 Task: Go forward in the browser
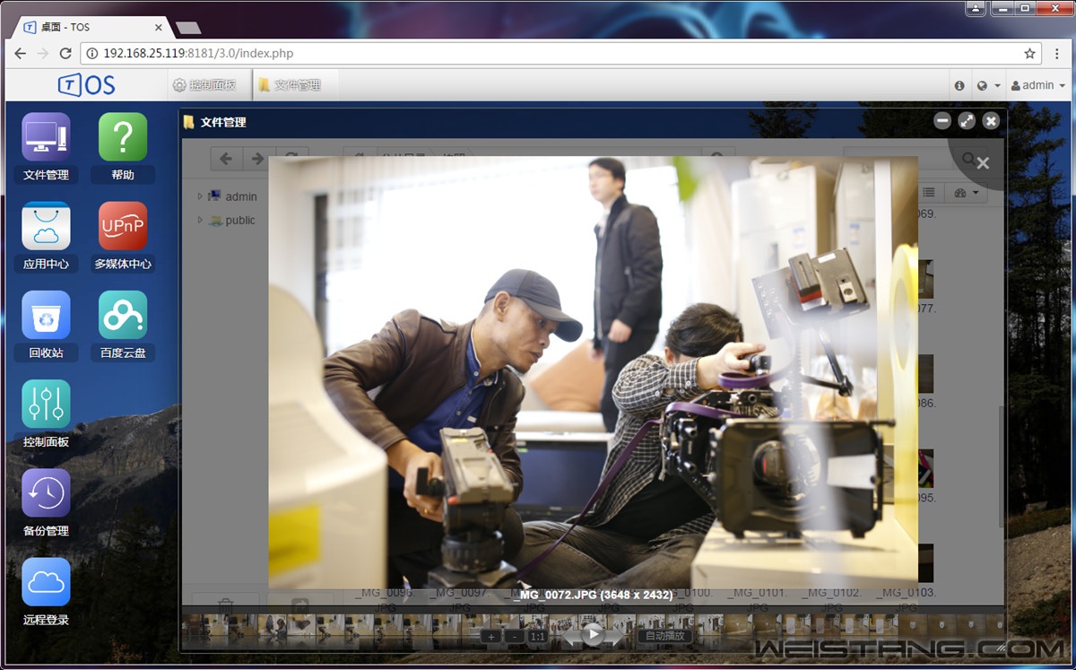point(43,54)
